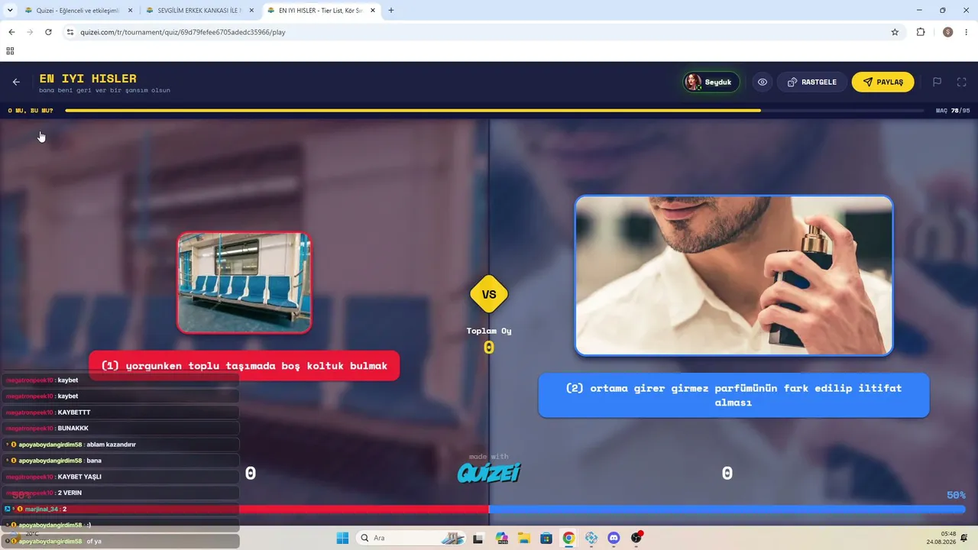Image resolution: width=978 pixels, height=550 pixels.
Task: Open the Windows Start menu
Action: tap(342, 538)
